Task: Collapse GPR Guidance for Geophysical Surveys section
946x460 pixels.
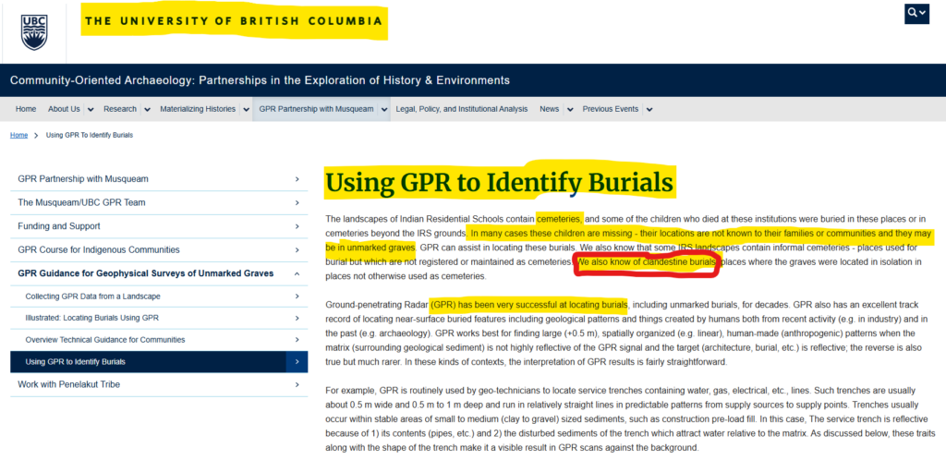Action: (296, 273)
